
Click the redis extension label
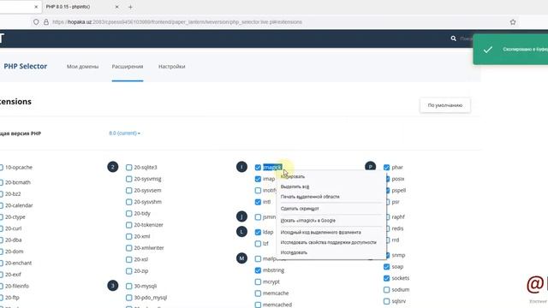[x=397, y=228]
